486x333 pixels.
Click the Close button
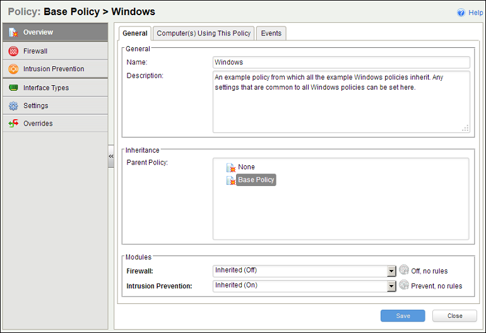point(454,316)
